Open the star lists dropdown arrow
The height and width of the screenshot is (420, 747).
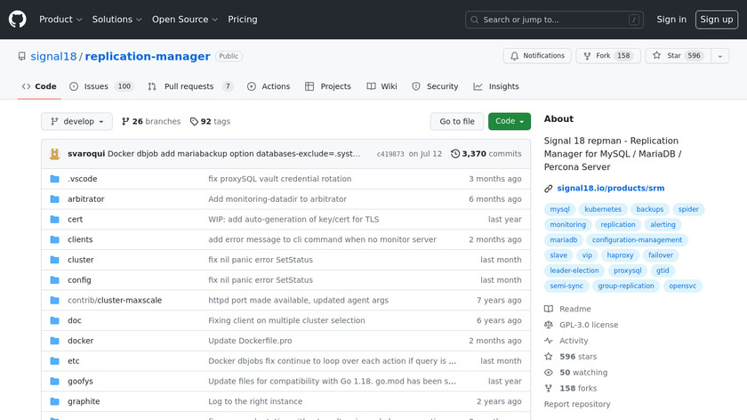pos(720,56)
